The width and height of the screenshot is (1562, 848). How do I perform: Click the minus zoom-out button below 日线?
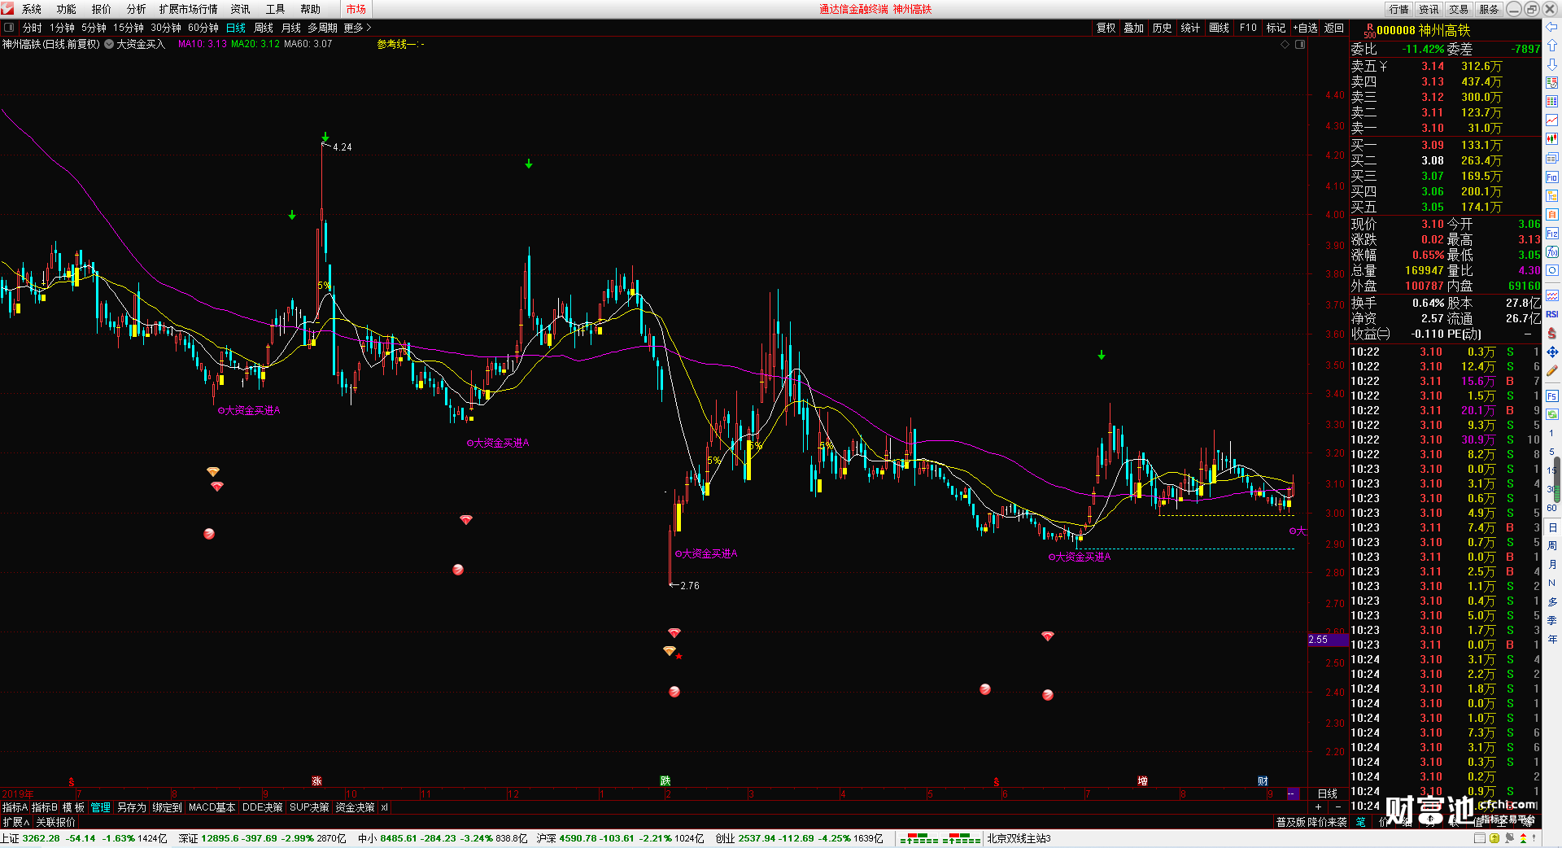1338,807
